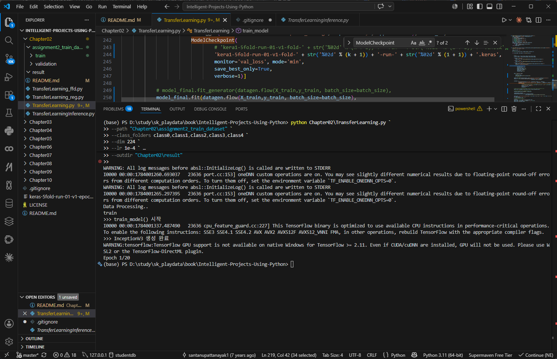
Task: Open Manage gear icon in activity bar
Action: point(9,342)
